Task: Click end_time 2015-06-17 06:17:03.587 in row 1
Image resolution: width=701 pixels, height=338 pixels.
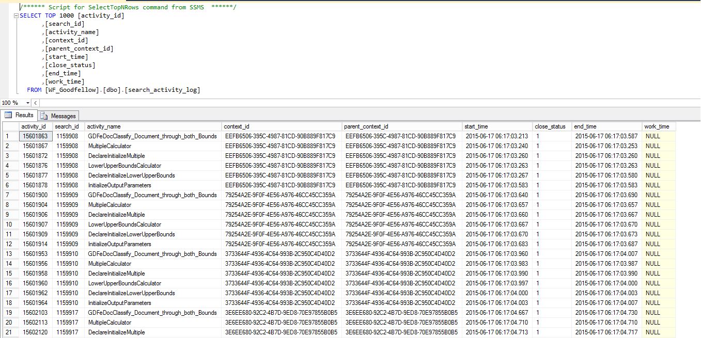Action: [607, 136]
